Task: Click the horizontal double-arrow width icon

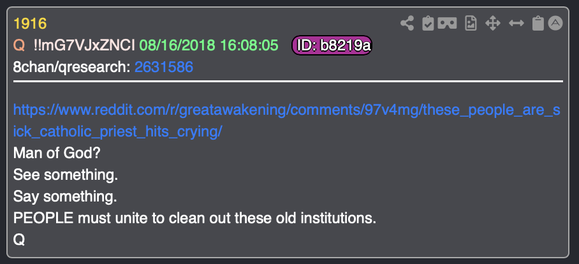Action: [x=517, y=24]
